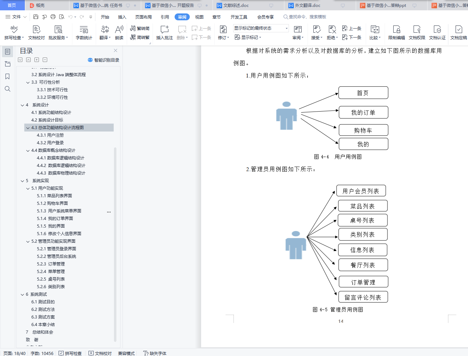
Task: Open the search panel in the left sidebar
Action: point(7,89)
